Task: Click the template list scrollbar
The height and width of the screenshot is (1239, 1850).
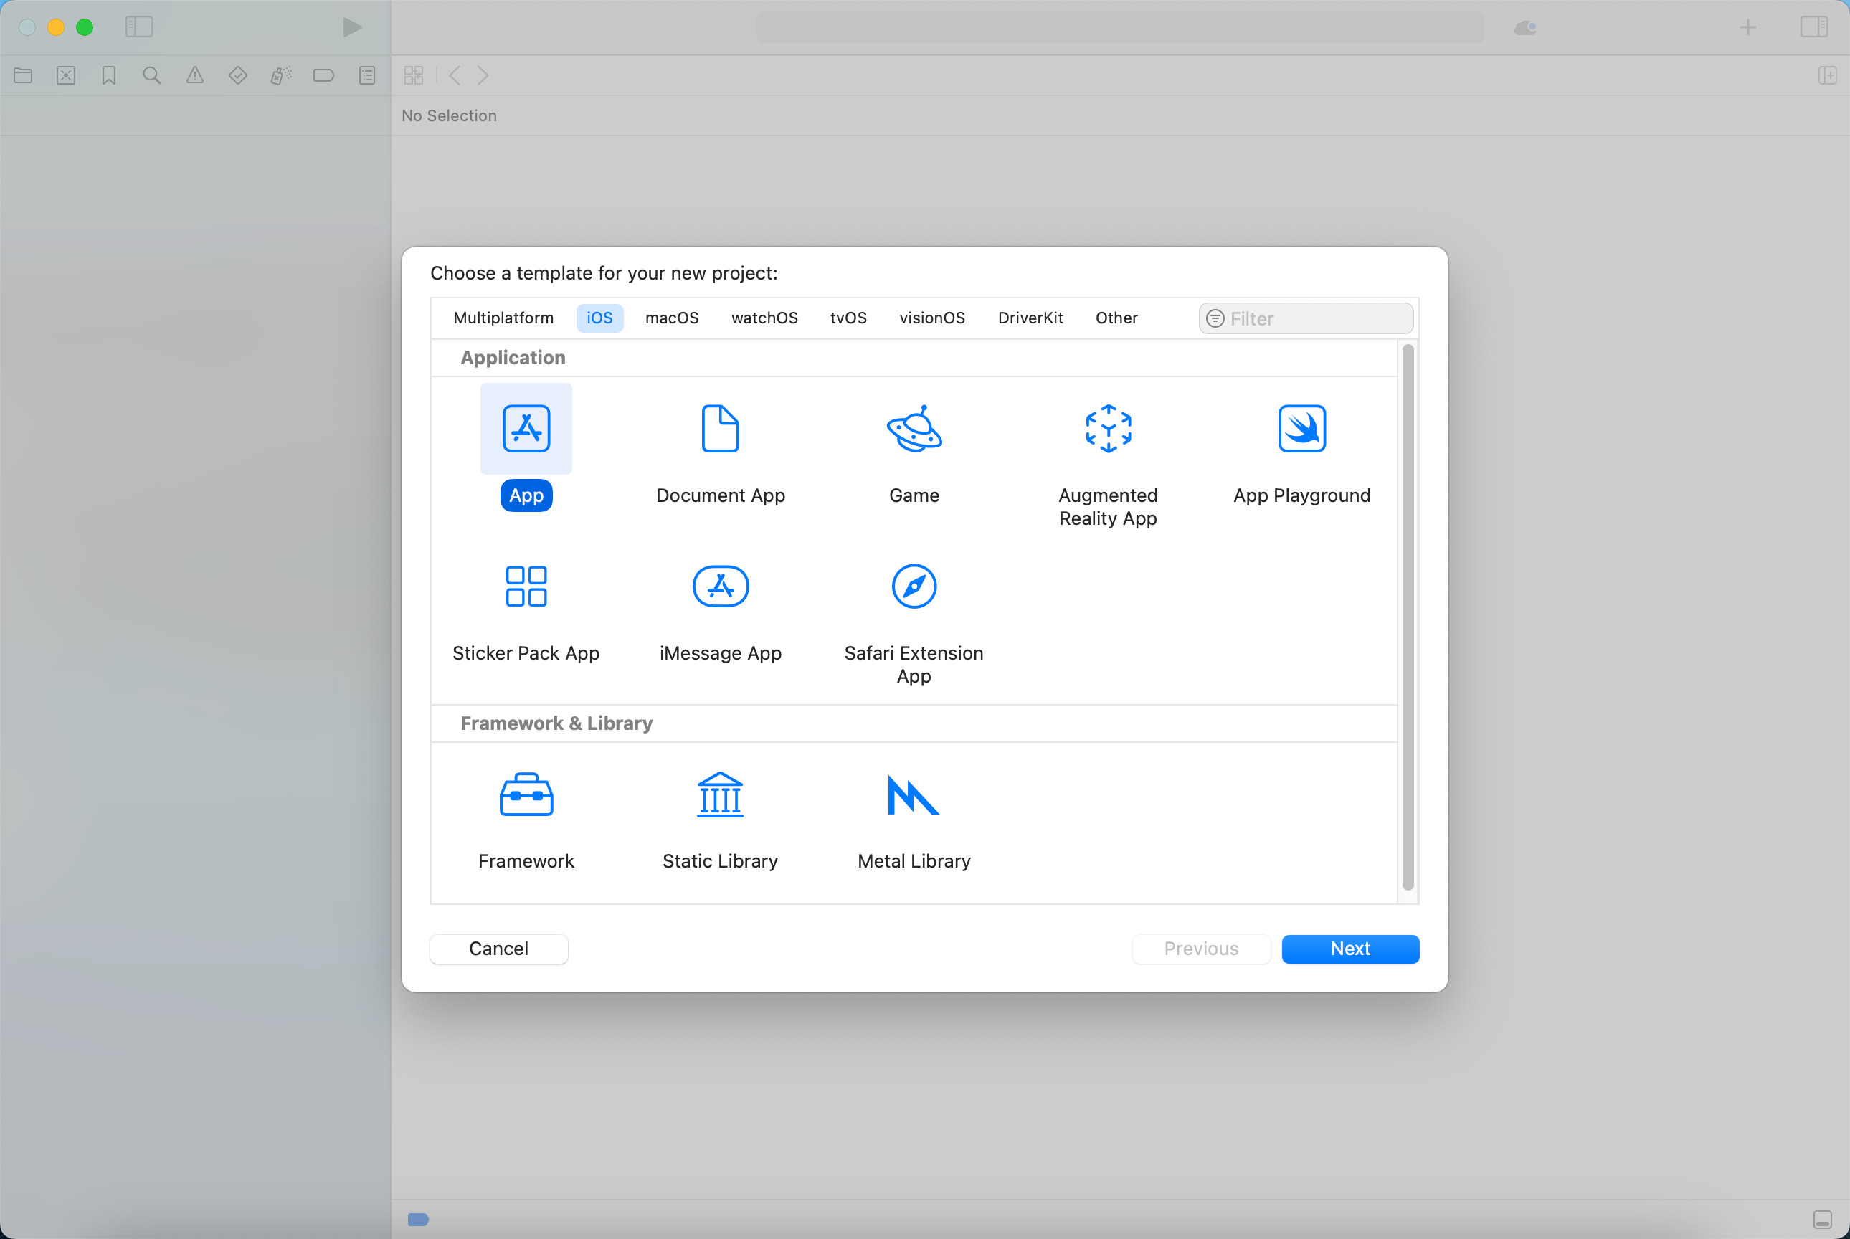Action: (1408, 617)
